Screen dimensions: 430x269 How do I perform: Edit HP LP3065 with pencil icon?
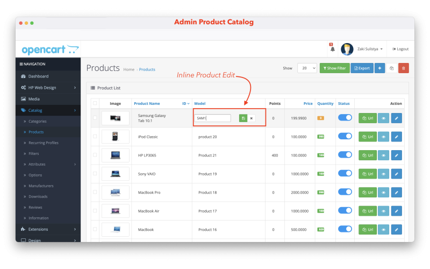(x=396, y=155)
